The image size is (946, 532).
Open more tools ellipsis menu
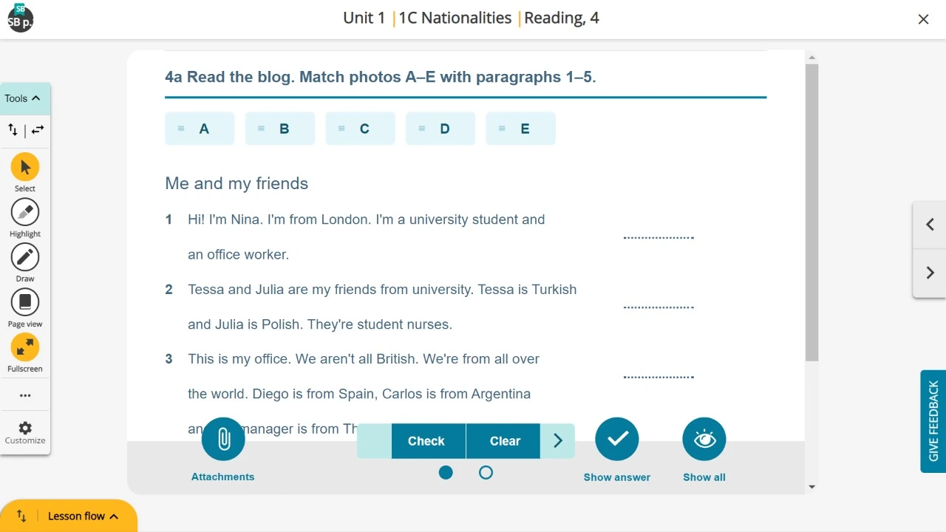[x=25, y=395]
